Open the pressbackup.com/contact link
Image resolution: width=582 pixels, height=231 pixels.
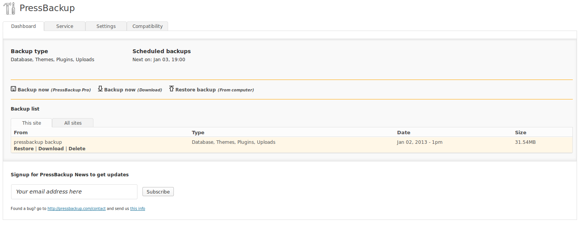(x=77, y=209)
